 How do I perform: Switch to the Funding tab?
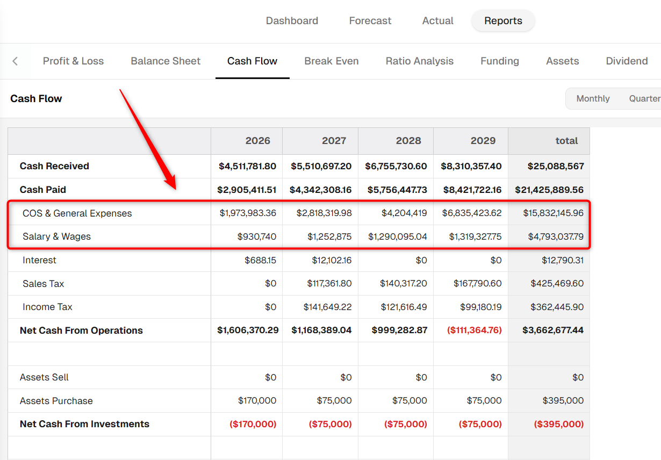coord(500,61)
